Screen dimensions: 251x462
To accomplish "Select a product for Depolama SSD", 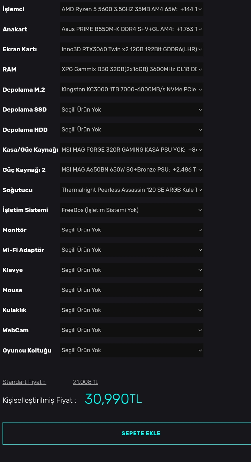I will coord(131,109).
